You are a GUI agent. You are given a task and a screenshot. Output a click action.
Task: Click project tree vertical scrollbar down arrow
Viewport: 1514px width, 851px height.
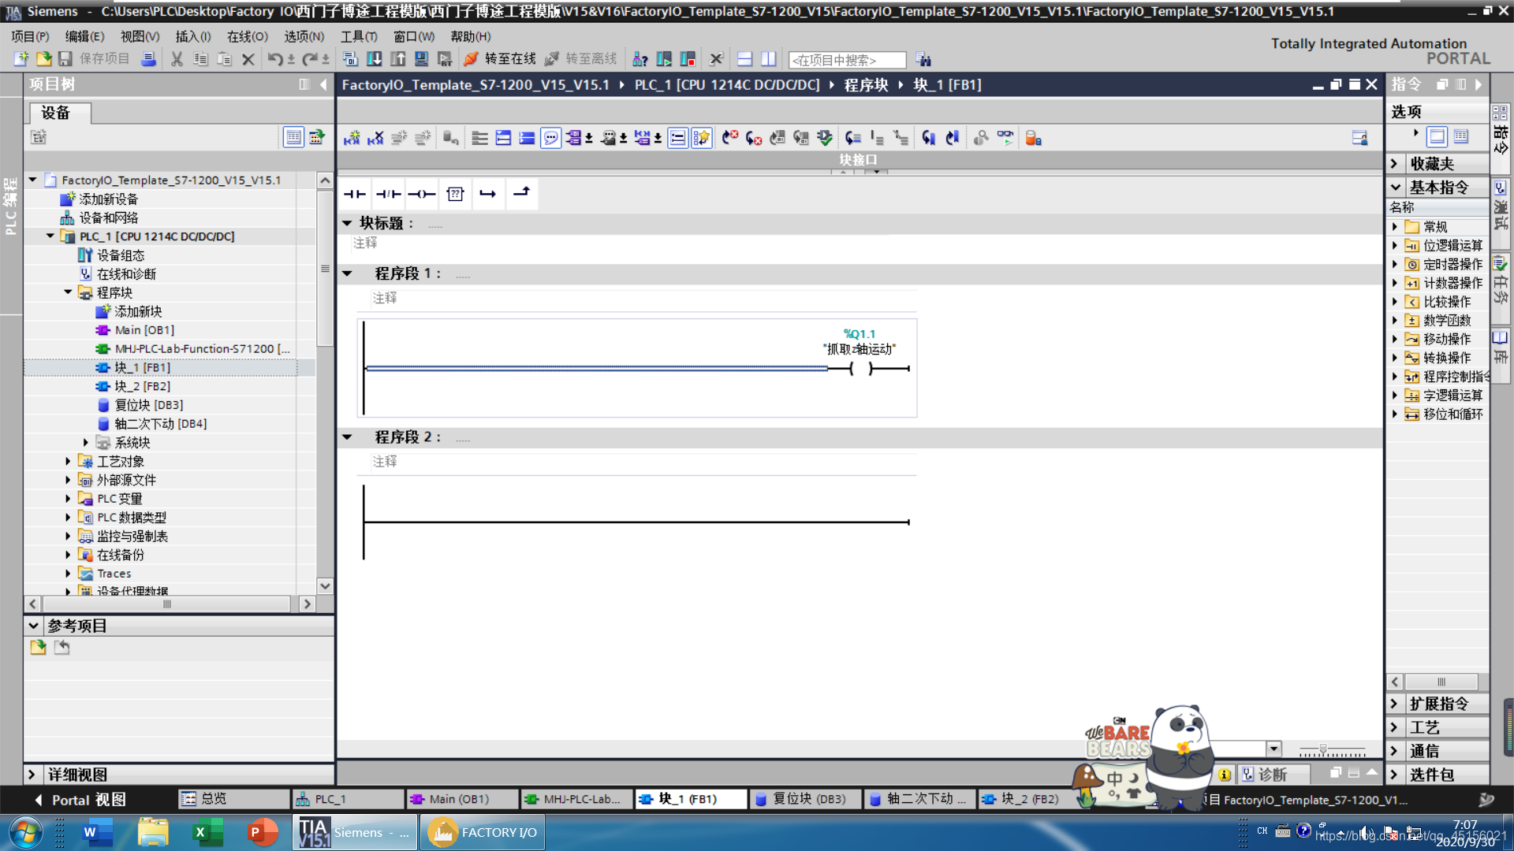coord(325,585)
